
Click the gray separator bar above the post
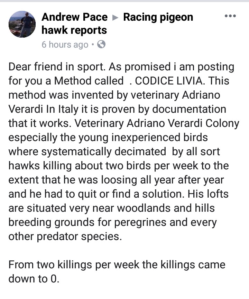[x=124, y=1]
